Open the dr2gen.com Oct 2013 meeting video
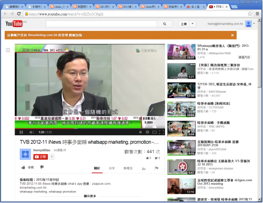Viewport: 263px width, 203px height. click(224, 182)
